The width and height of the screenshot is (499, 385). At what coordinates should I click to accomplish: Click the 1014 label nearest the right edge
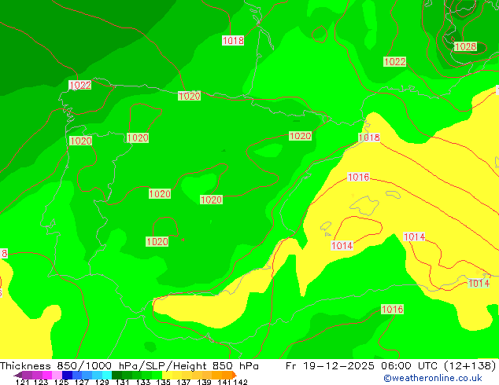point(479,283)
